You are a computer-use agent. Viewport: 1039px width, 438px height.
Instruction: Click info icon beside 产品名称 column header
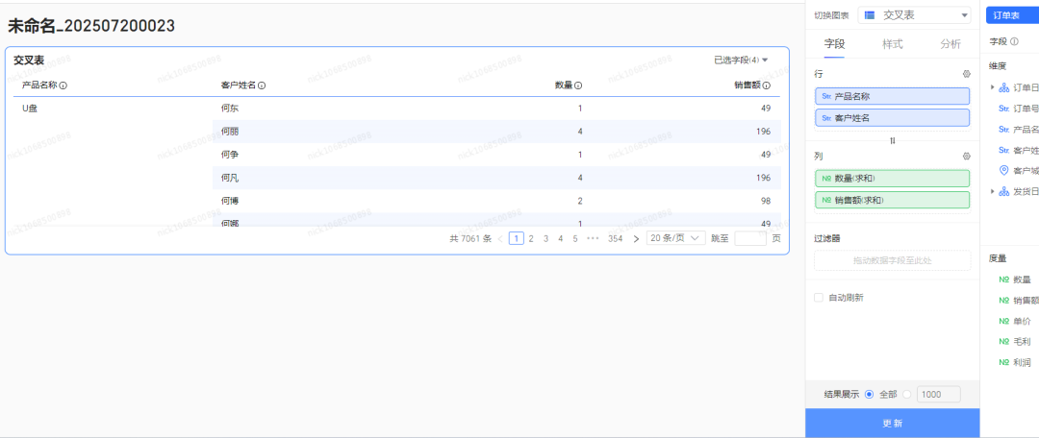63,85
